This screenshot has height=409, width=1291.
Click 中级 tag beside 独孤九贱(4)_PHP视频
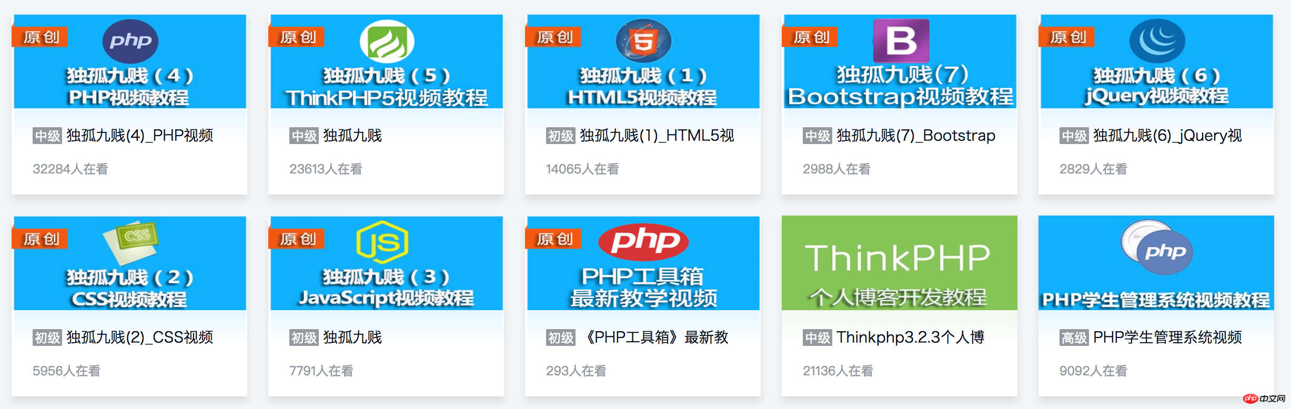pyautogui.click(x=47, y=136)
